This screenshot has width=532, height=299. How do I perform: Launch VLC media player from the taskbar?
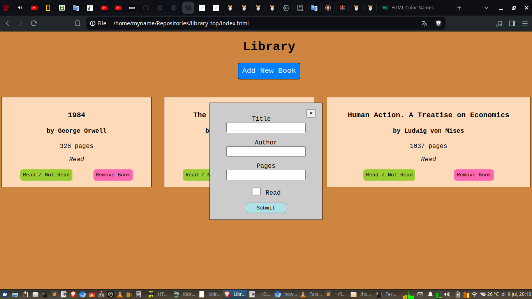pos(120,294)
